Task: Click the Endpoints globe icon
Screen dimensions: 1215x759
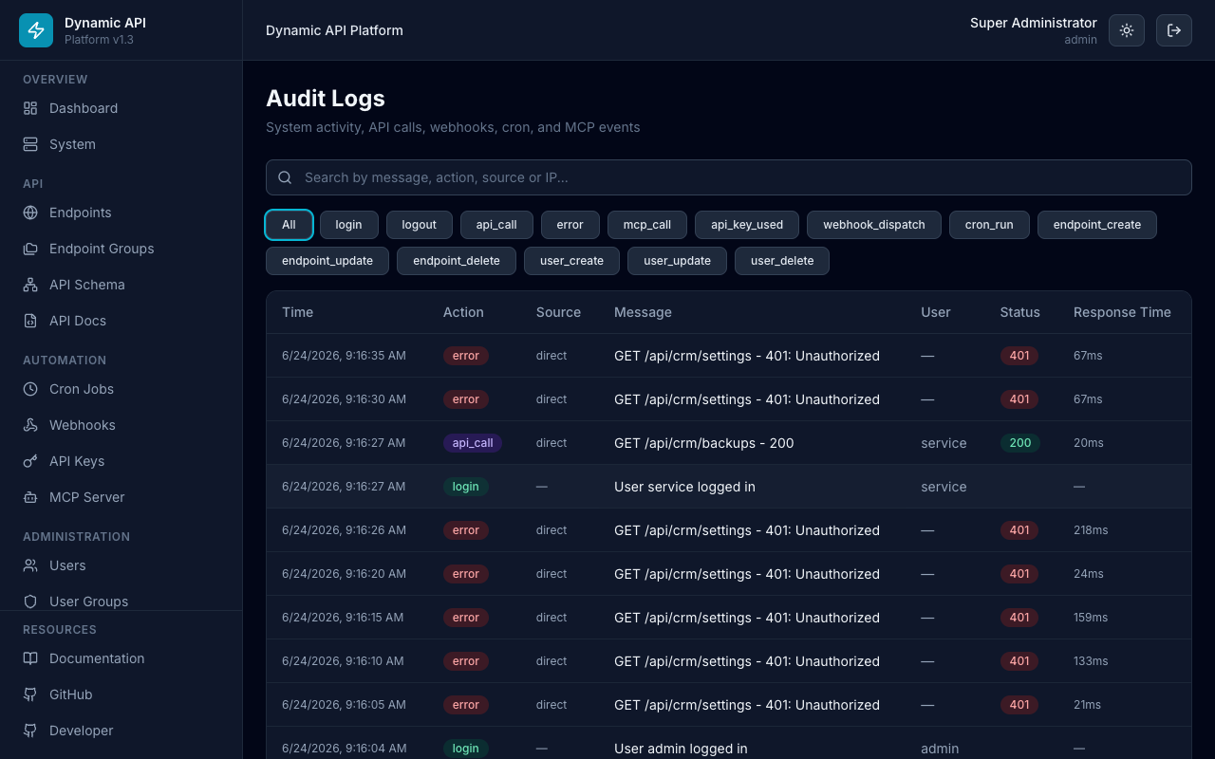Action: coord(30,213)
